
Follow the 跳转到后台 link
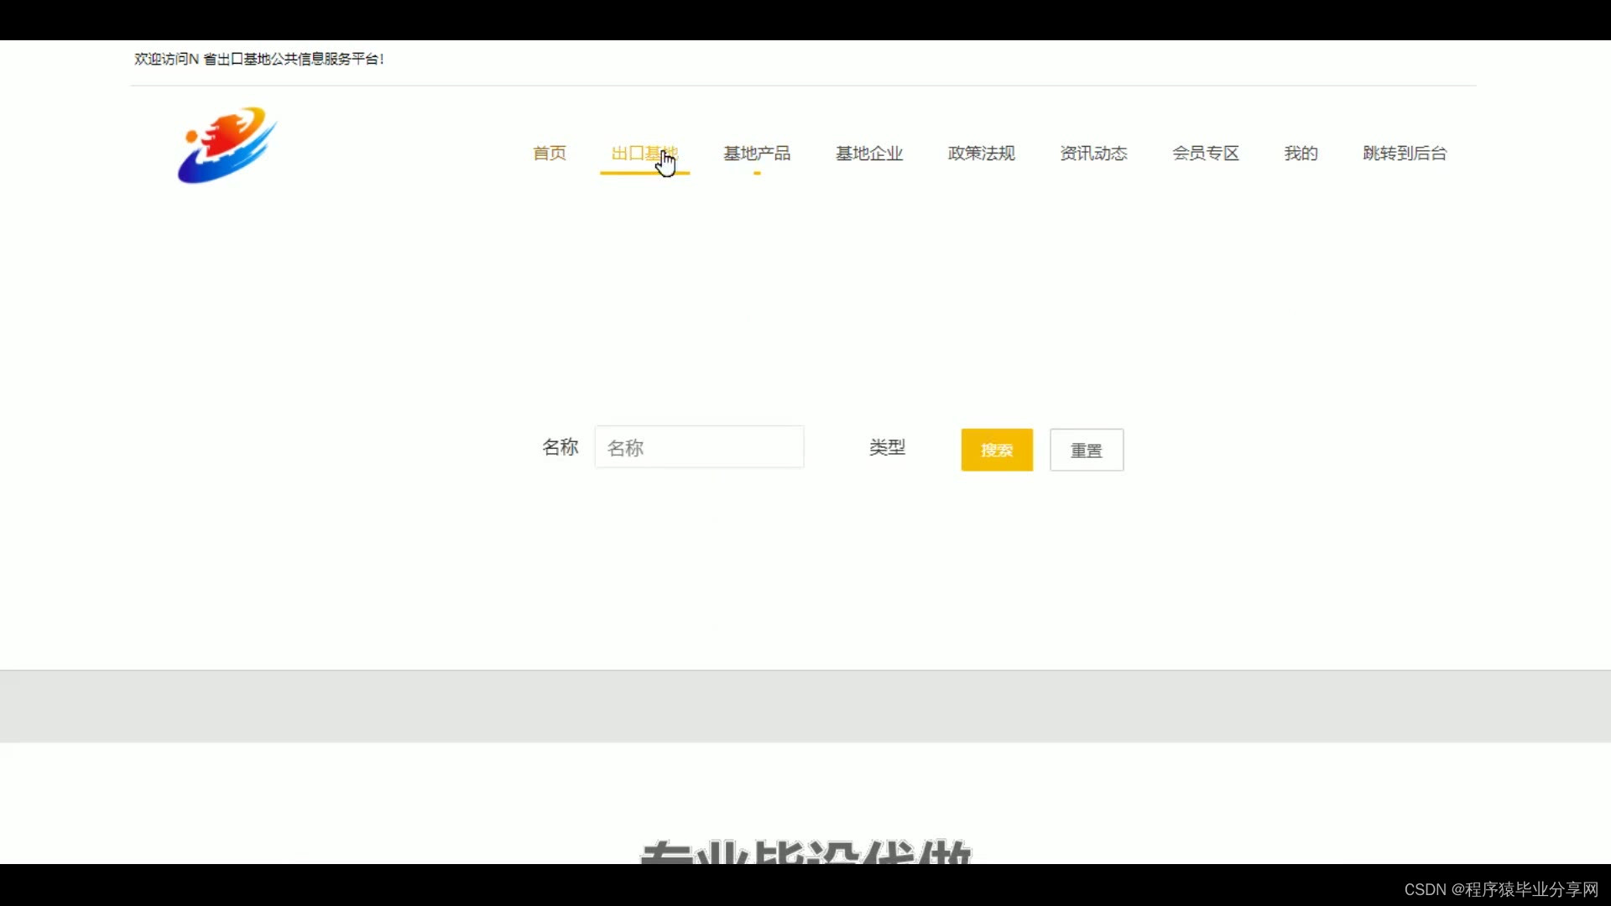point(1405,154)
